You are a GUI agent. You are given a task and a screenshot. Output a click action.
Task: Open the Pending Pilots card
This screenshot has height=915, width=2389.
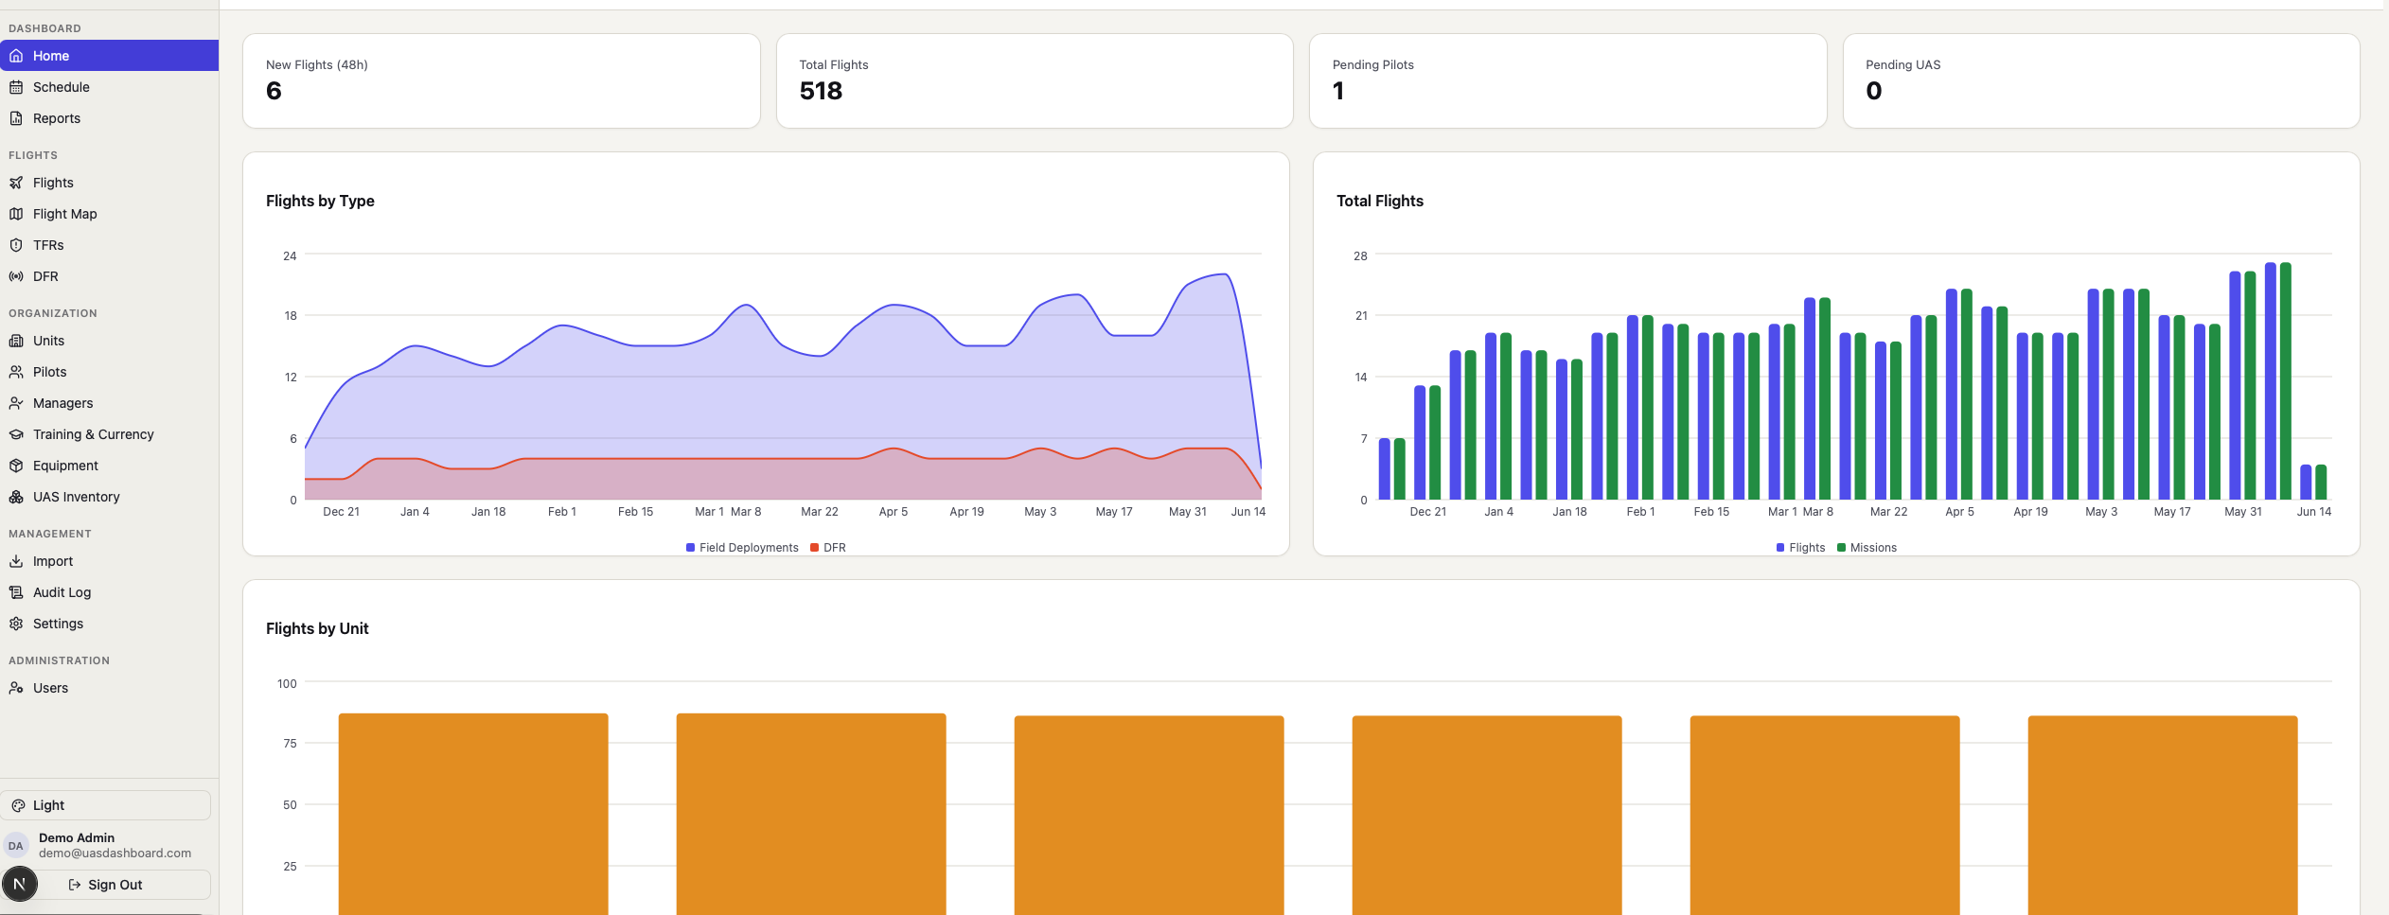(1567, 81)
